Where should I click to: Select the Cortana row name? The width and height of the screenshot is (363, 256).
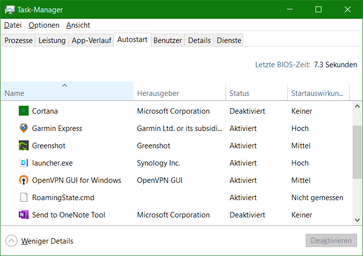coord(45,111)
